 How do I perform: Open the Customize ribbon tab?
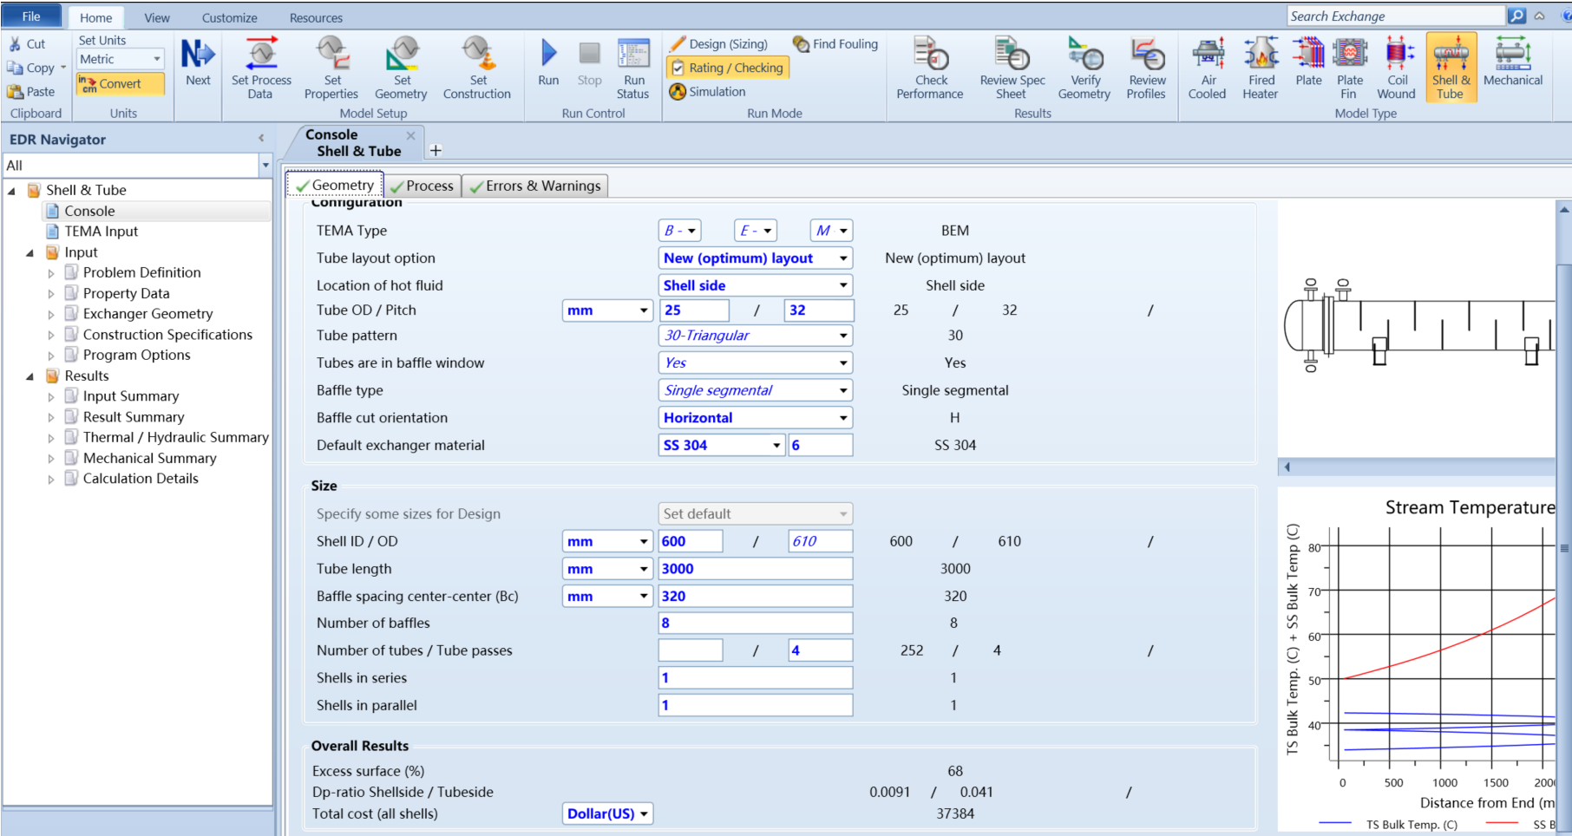pos(229,17)
